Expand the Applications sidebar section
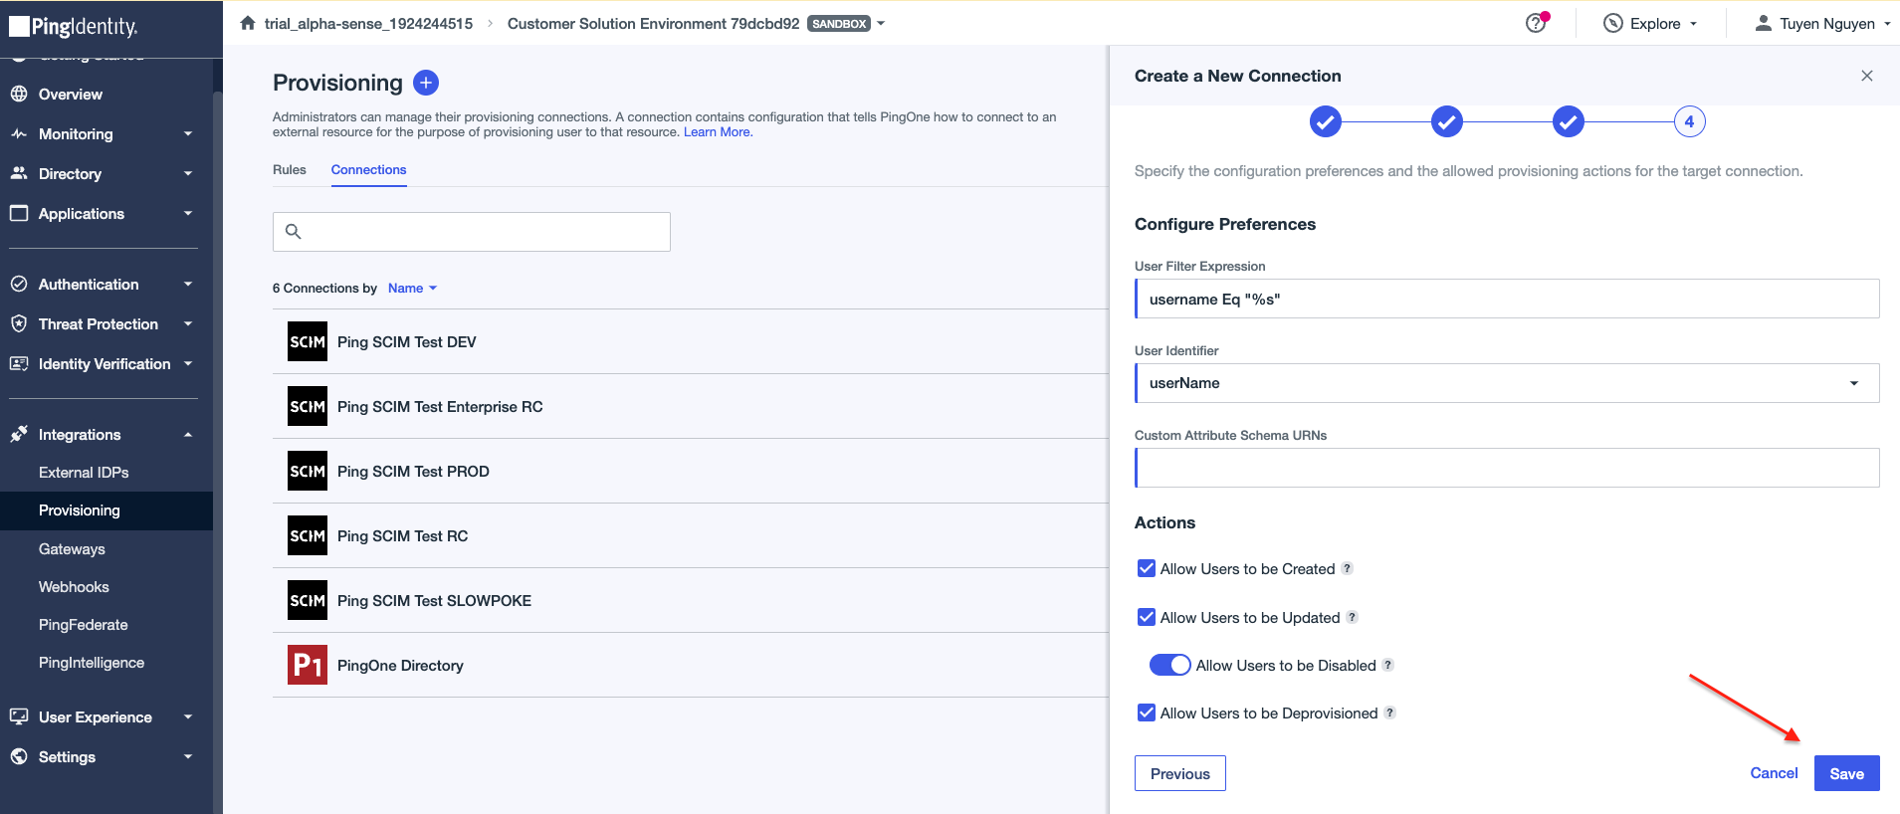1900x814 pixels. [188, 213]
